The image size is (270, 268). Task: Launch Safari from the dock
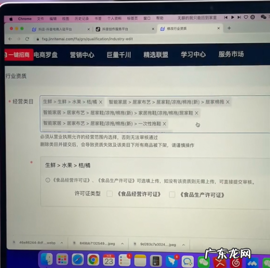pos(77,260)
